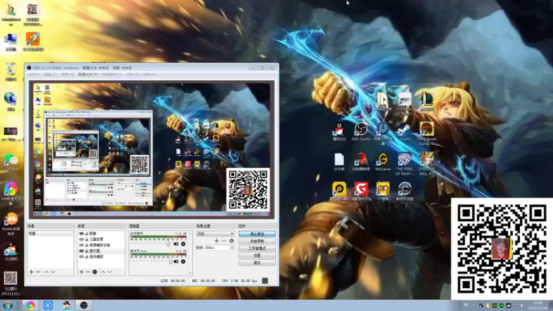The height and width of the screenshot is (311, 553).
Task: Toggle visibility eye of 视频捕获设备 source
Action: click(x=82, y=245)
